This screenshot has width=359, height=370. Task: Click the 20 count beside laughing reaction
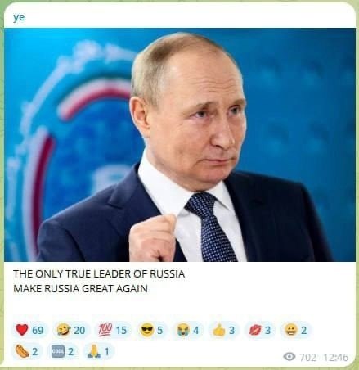coord(79,330)
